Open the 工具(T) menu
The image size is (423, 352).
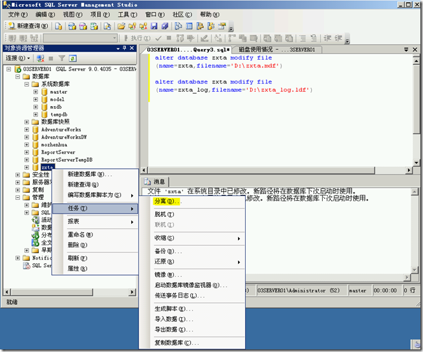pos(127,14)
